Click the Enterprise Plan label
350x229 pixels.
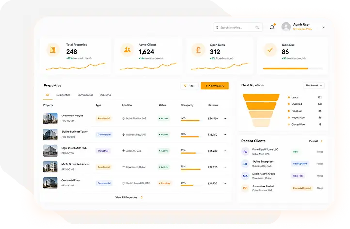coord(302,29)
